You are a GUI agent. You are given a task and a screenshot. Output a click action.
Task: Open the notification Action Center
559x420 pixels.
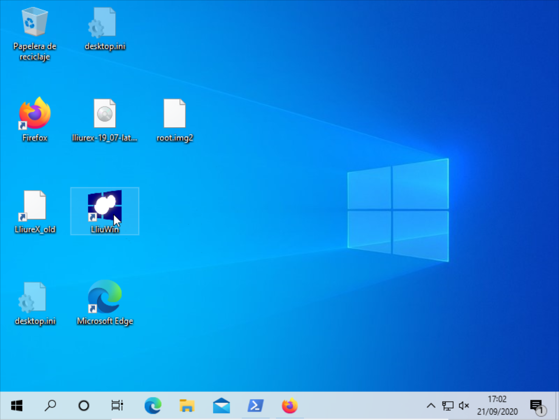click(x=537, y=406)
